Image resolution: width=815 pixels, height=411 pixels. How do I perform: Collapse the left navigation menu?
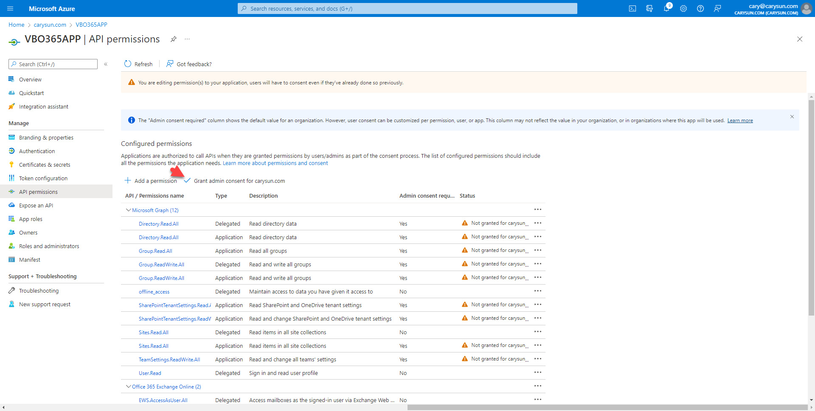click(x=106, y=64)
